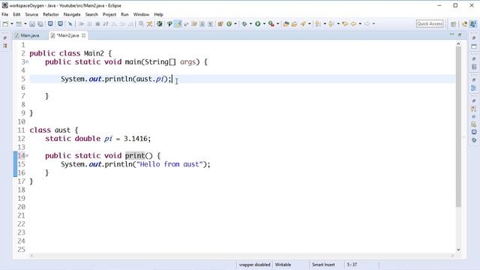Image resolution: width=480 pixels, height=270 pixels.
Task: Close the Main2.java editor tab
Action: click(83, 35)
